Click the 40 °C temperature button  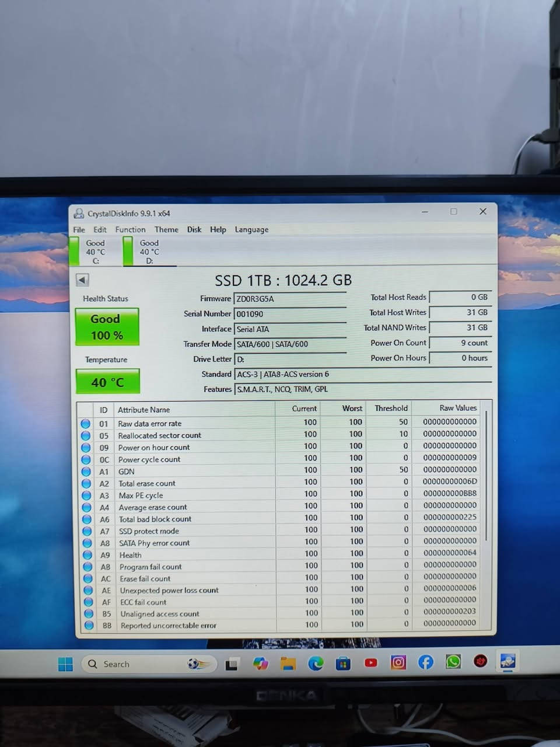107,382
